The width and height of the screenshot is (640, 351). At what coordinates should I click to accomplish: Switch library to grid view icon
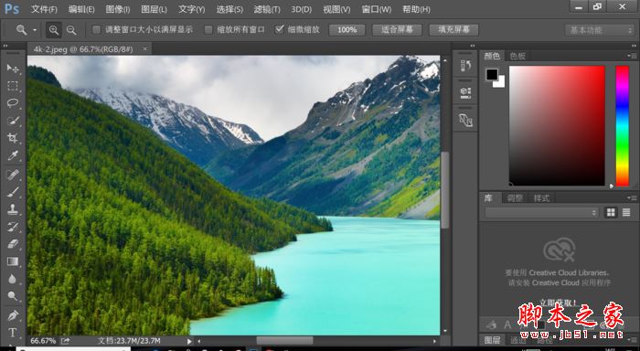click(x=611, y=212)
